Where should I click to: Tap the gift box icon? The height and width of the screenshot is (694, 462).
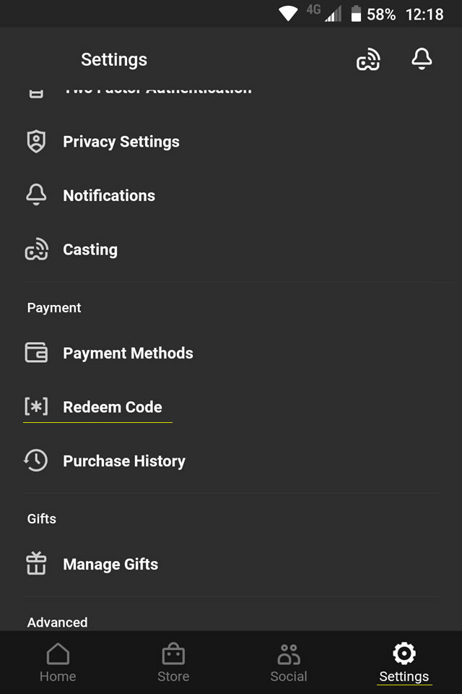[x=36, y=563]
